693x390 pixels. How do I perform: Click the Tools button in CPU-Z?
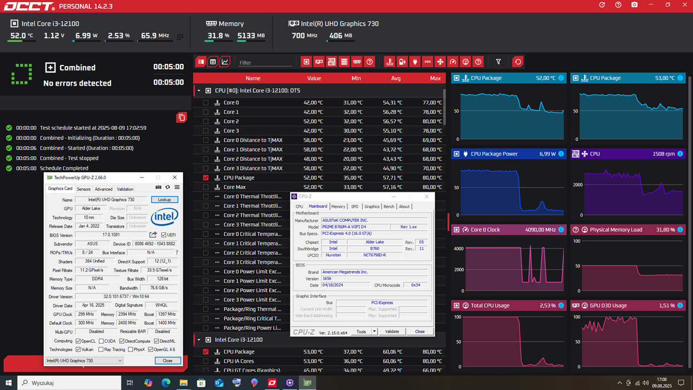[361, 331]
